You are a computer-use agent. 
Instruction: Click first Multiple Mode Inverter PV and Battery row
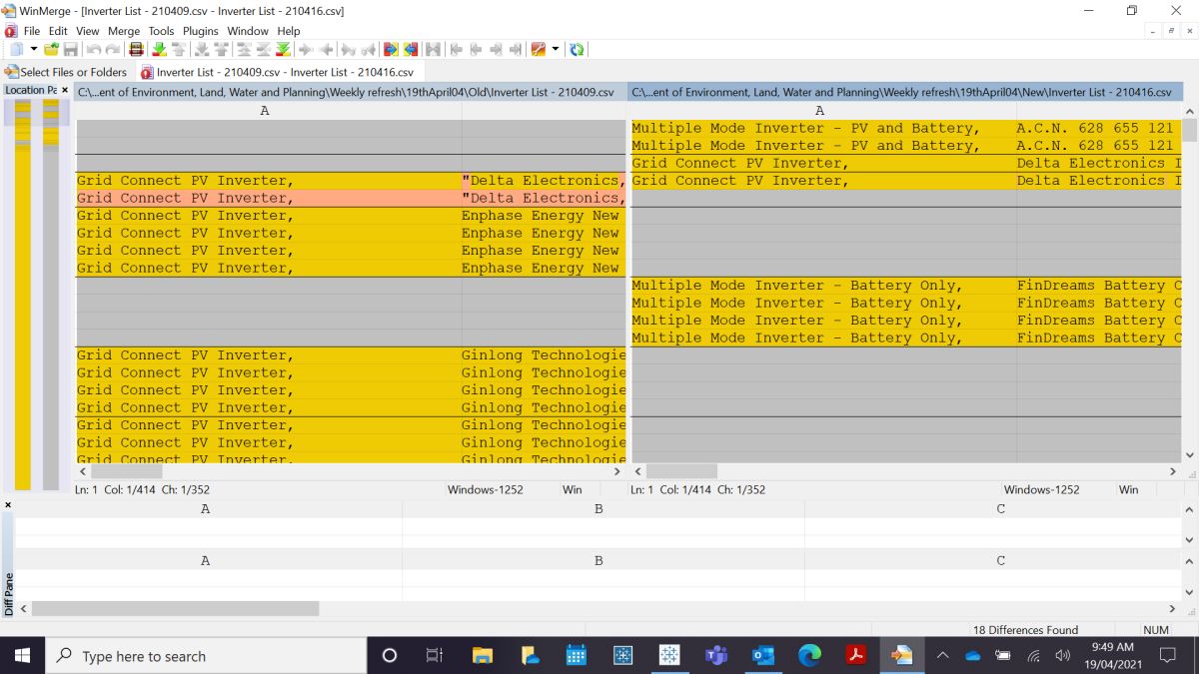click(905, 128)
